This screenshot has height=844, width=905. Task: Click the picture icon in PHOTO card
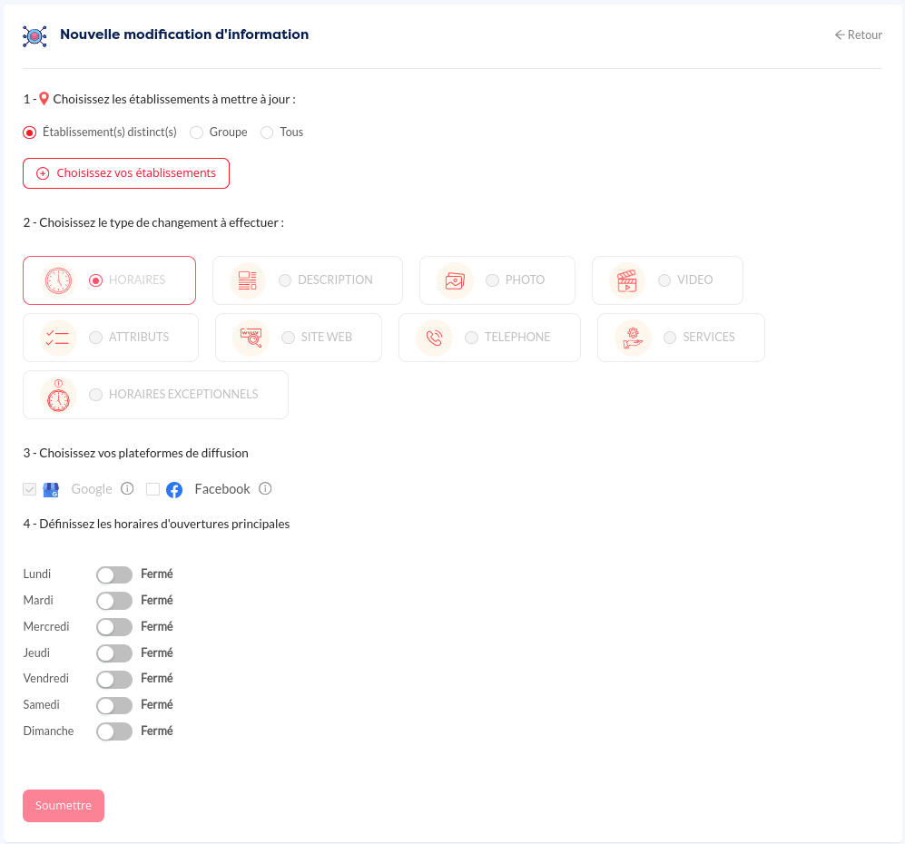pyautogui.click(x=455, y=280)
